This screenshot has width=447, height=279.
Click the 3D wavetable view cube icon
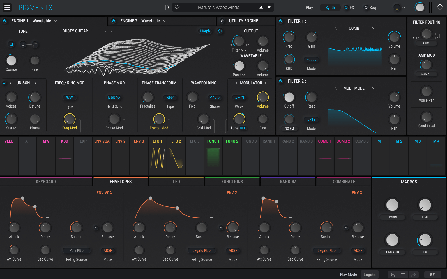point(220,31)
